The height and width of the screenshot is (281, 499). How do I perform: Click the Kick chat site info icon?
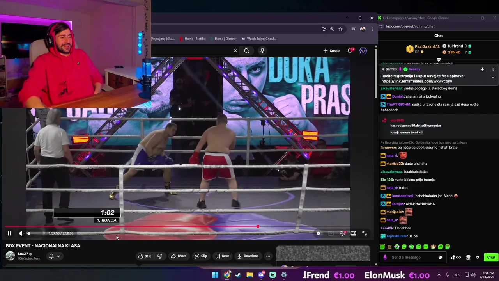[381, 27]
